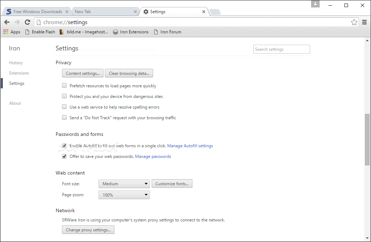371x242 pixels.
Task: Select the Settings browser tab
Action: tap(174, 12)
